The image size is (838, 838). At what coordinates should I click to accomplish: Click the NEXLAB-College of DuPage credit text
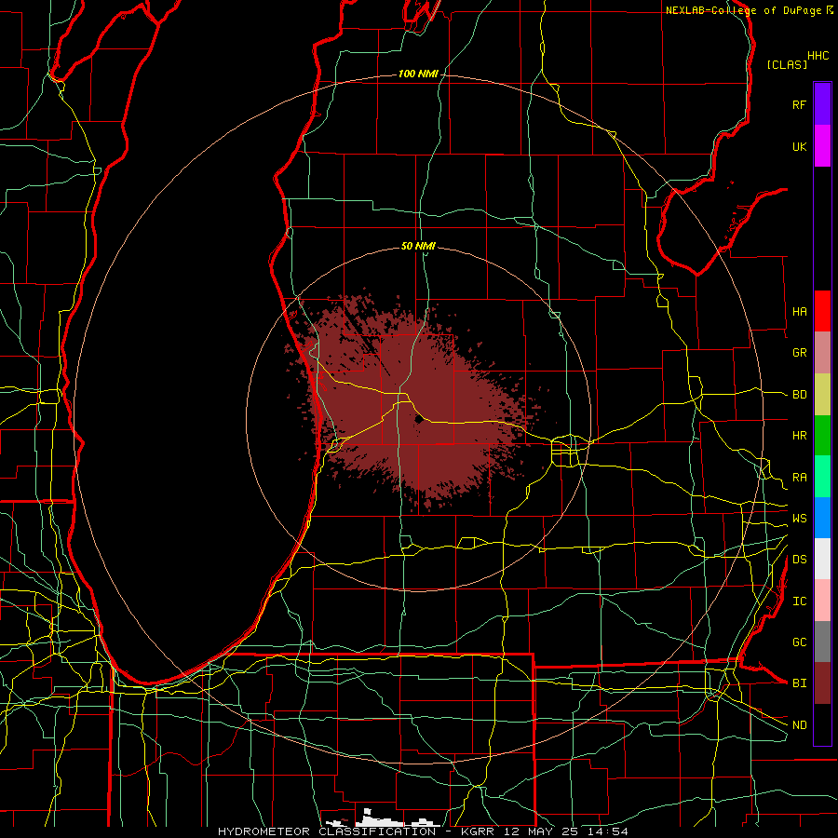coord(743,10)
